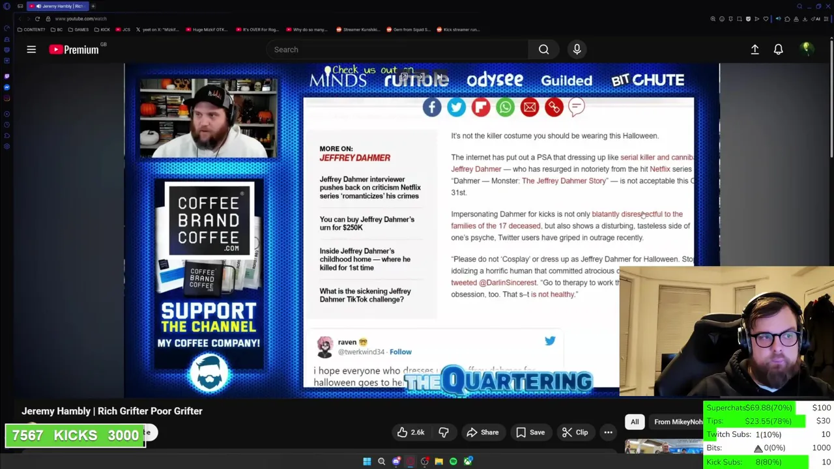Screen dimensions: 834x469
Task: Open the browser easy setup menu icon
Action: [x=826, y=19]
